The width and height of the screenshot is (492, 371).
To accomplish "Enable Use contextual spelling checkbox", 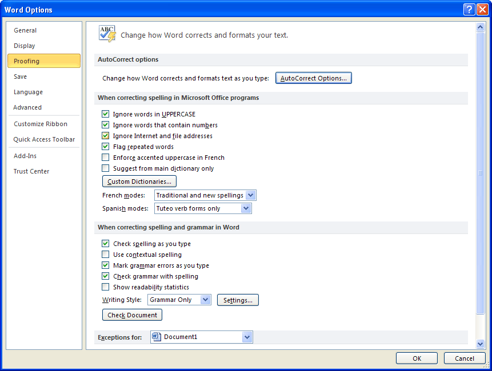I will pyautogui.click(x=105, y=254).
